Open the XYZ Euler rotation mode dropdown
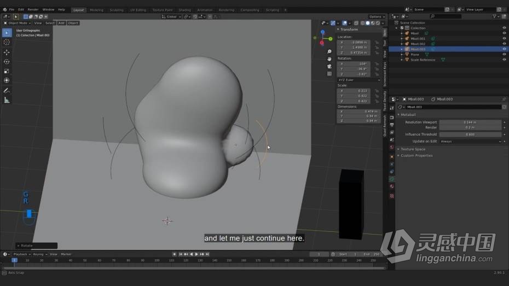The height and width of the screenshot is (286, 509). (x=358, y=80)
